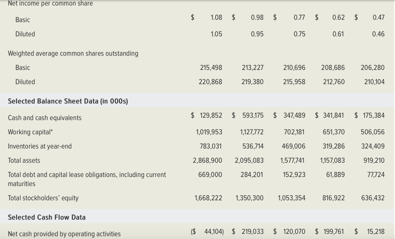This screenshot has height=239, width=395.
Task: Select the Selected Cash Flow Data section header
Action: pyautogui.click(x=47, y=217)
